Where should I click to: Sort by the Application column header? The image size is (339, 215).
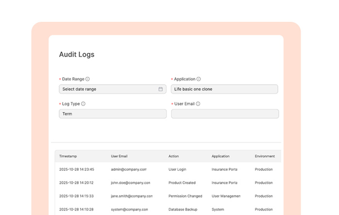(220, 156)
